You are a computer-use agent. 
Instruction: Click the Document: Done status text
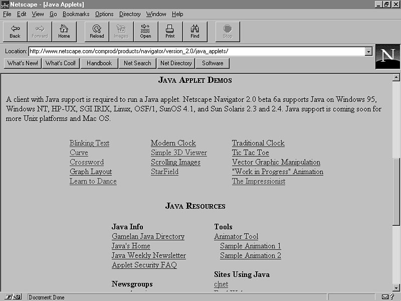pos(47,297)
